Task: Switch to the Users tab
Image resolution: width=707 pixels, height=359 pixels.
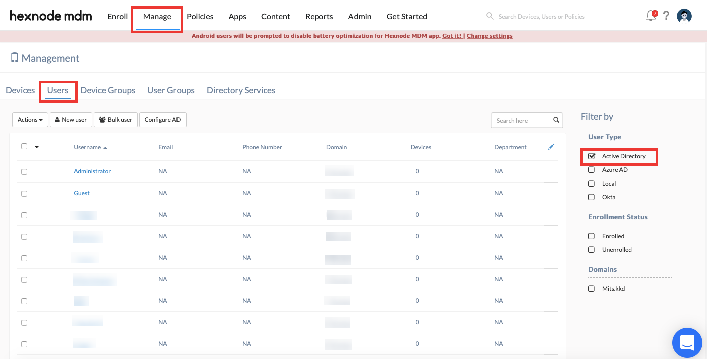Action: 58,90
